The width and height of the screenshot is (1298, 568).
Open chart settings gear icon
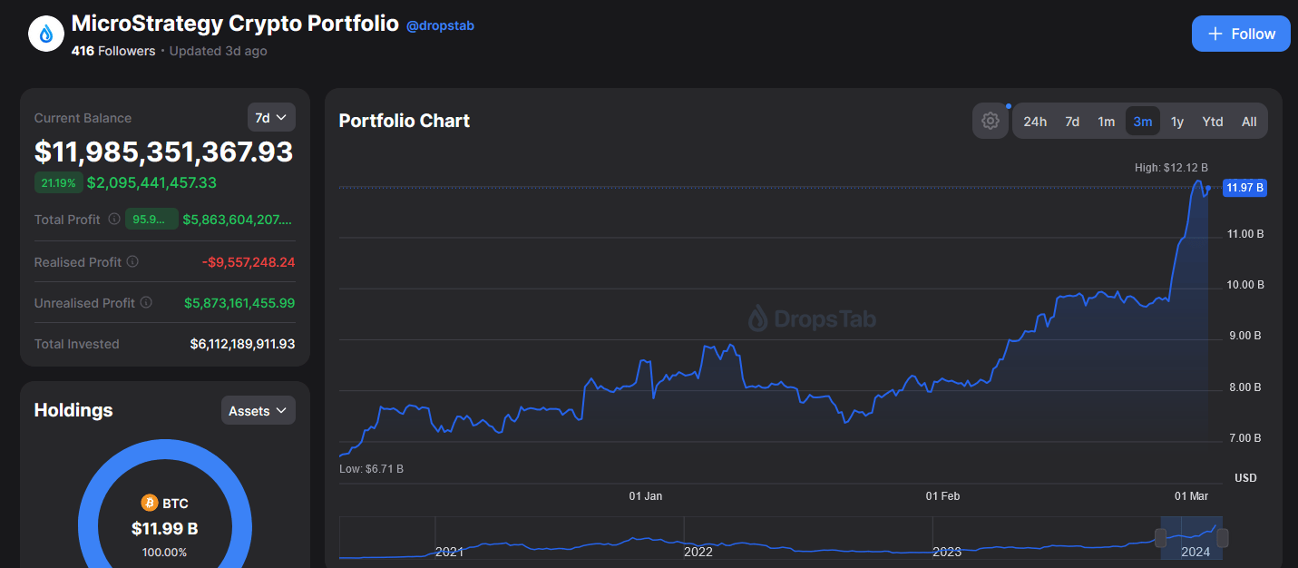pyautogui.click(x=991, y=121)
